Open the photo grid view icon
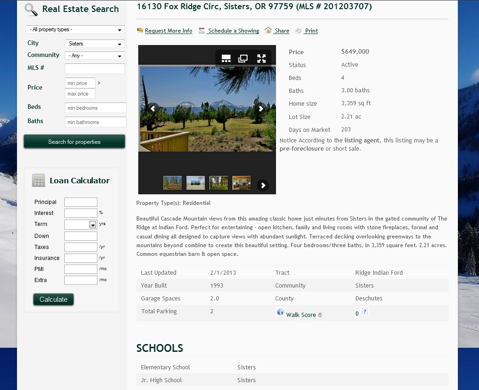The image size is (479, 390). click(x=226, y=58)
